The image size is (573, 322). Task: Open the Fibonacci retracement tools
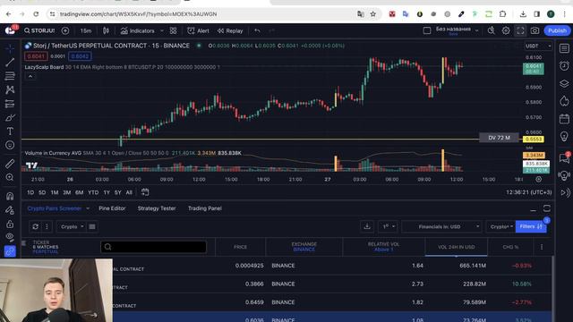click(10, 76)
